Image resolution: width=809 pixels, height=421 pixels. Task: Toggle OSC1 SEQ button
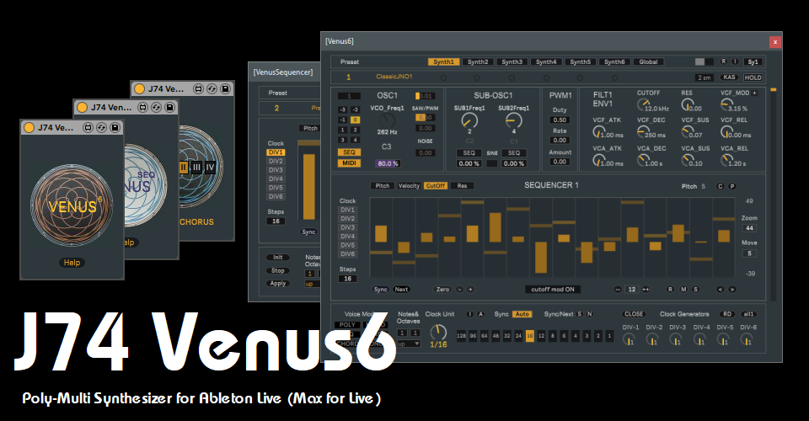349,152
